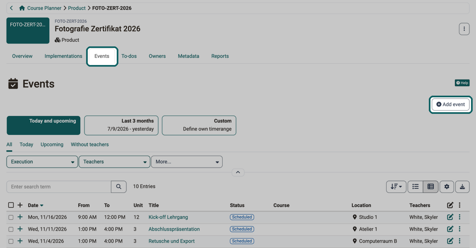Switch to the table view
Image resolution: width=476 pixels, height=248 pixels.
point(430,187)
